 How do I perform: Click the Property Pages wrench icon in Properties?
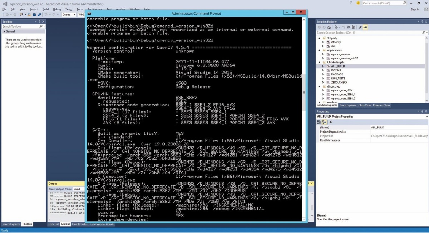point(331,122)
